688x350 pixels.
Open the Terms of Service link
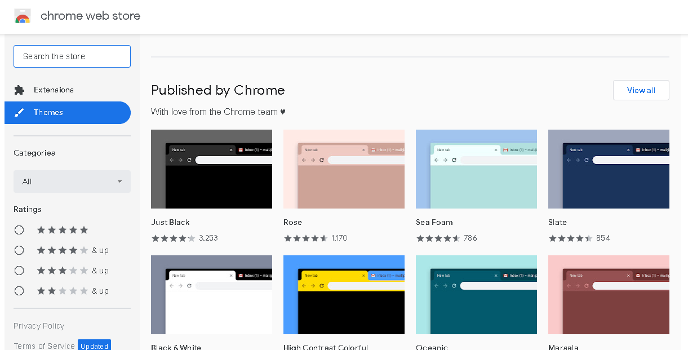(x=44, y=345)
